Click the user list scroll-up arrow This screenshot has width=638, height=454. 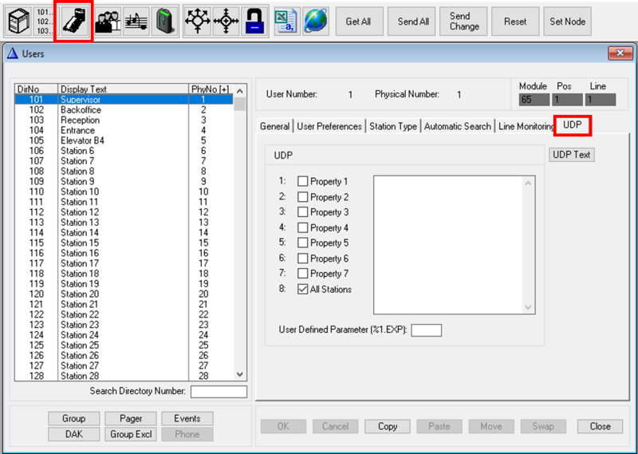(x=240, y=90)
